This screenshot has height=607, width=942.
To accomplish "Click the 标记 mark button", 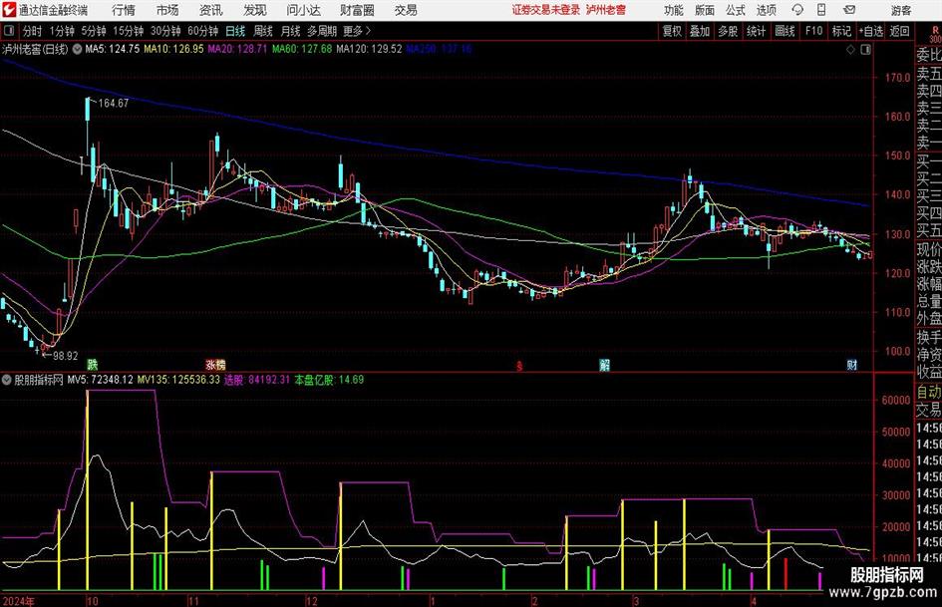I will tap(841, 31).
